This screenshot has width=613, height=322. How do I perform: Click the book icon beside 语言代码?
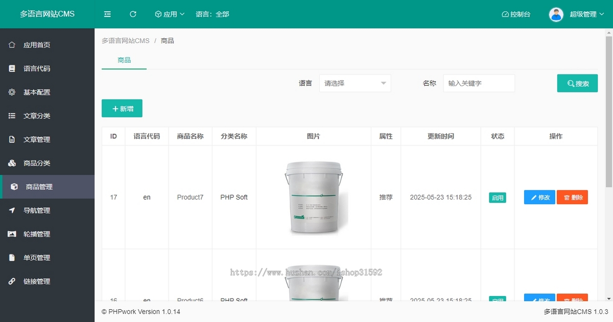pyautogui.click(x=12, y=68)
